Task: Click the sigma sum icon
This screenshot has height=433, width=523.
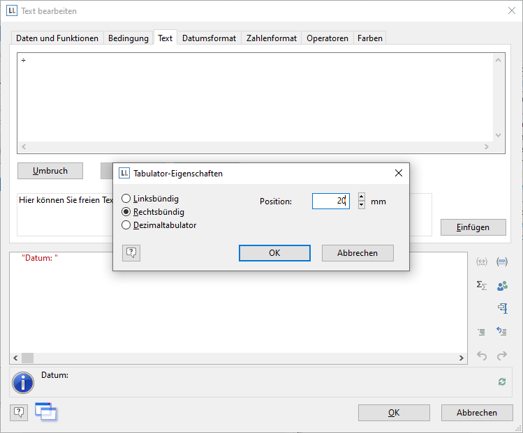Action: (x=481, y=285)
